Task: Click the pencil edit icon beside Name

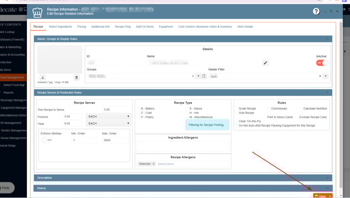Action: point(265,63)
